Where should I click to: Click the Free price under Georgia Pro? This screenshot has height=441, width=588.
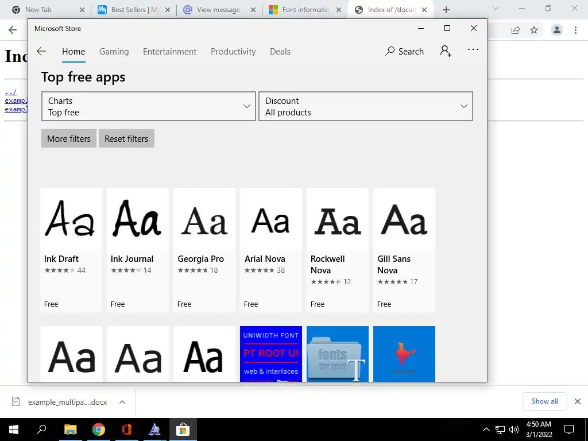[184, 304]
